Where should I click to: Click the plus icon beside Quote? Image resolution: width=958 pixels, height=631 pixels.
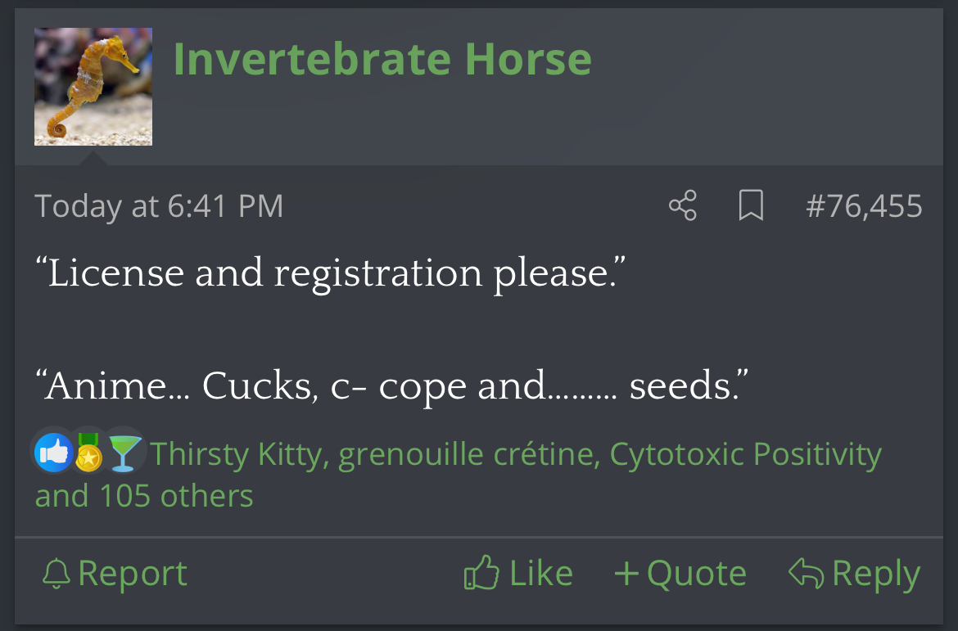[626, 574]
